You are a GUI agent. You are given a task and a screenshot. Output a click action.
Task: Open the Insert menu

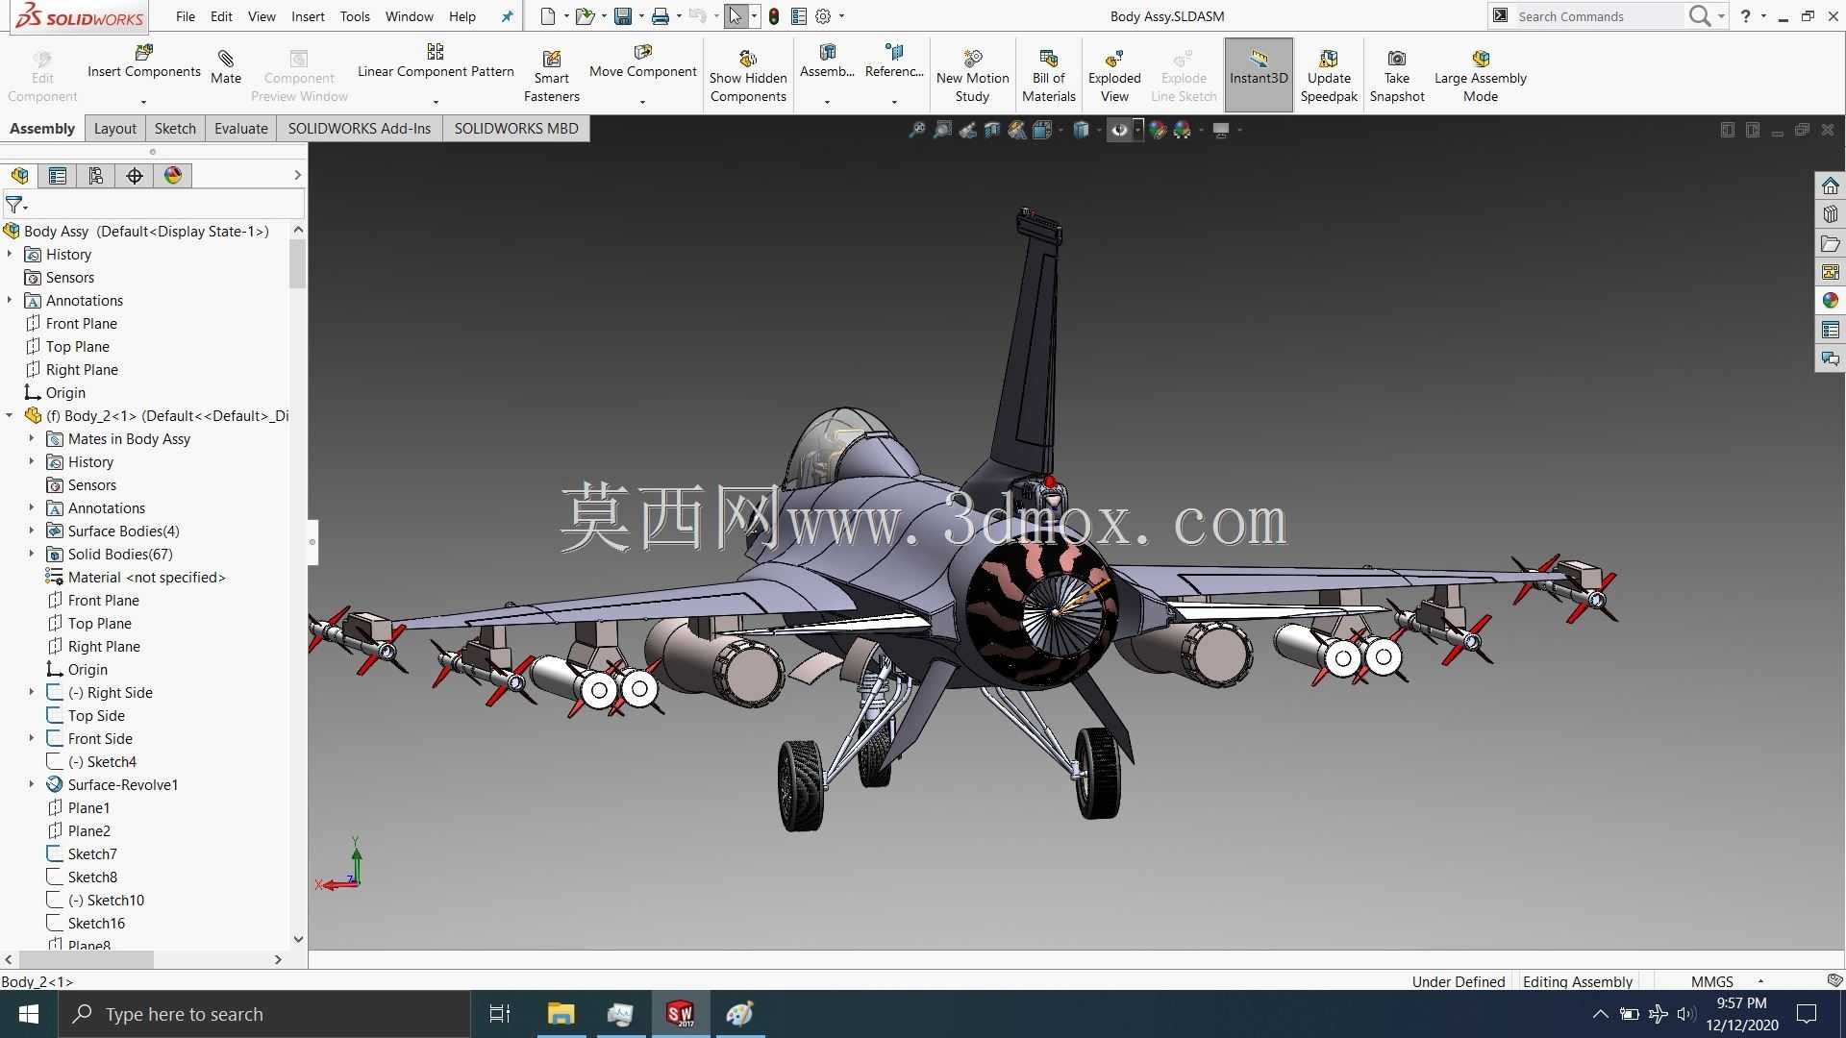[308, 16]
